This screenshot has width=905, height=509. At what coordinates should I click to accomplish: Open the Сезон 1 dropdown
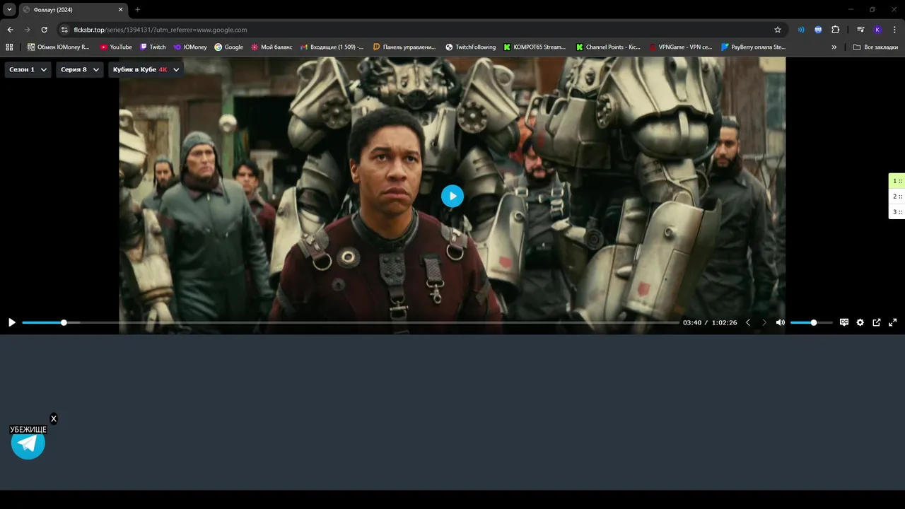(28, 69)
